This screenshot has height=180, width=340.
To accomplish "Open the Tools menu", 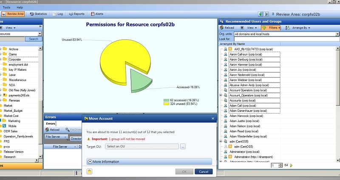I will (x=6, y=7).
